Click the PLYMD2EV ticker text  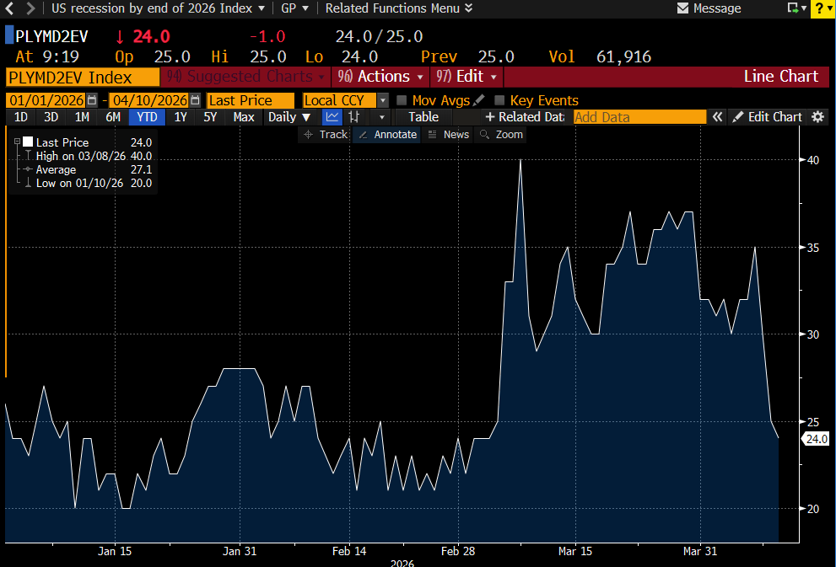51,36
